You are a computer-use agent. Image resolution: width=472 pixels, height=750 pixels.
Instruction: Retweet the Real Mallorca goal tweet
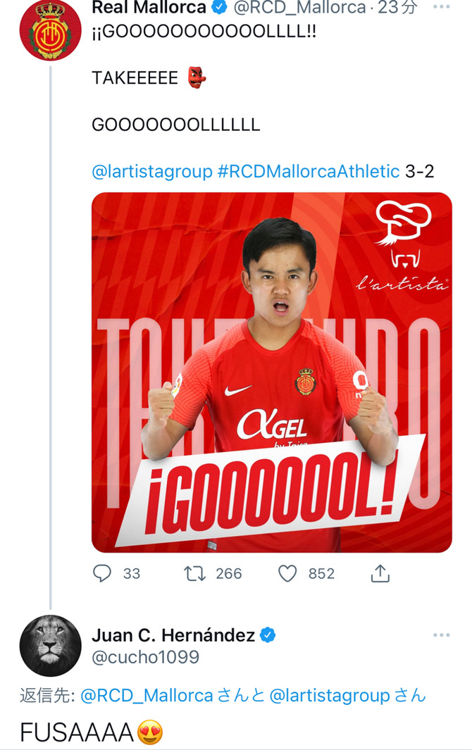pos(195,573)
